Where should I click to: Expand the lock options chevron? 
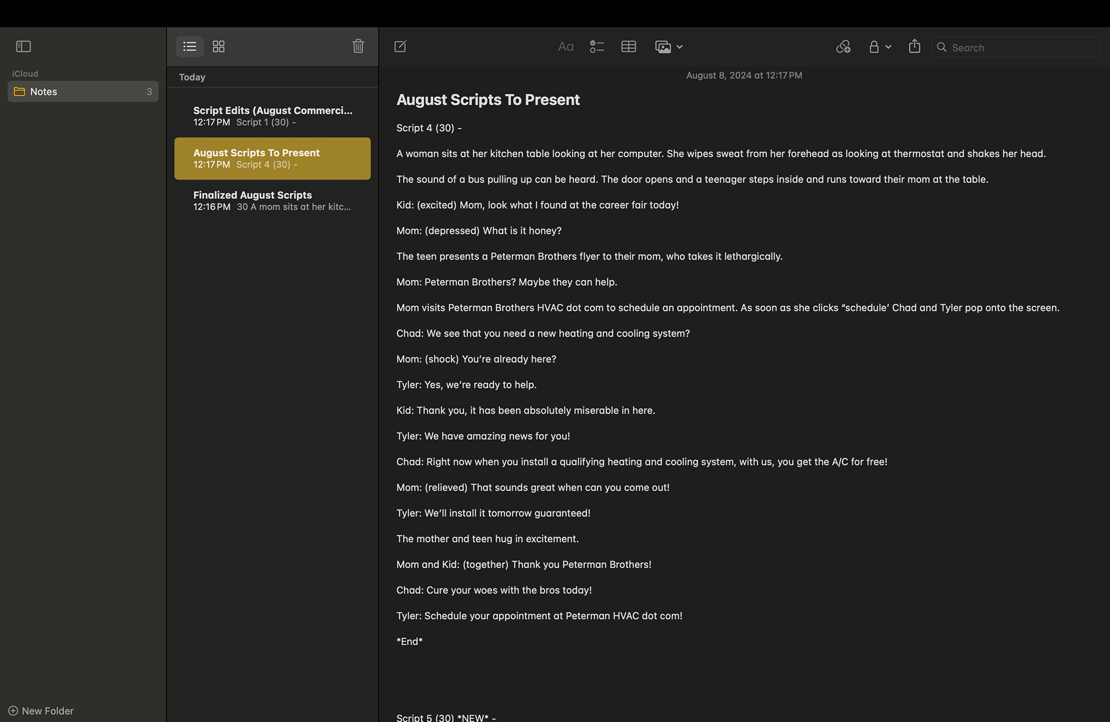click(888, 47)
